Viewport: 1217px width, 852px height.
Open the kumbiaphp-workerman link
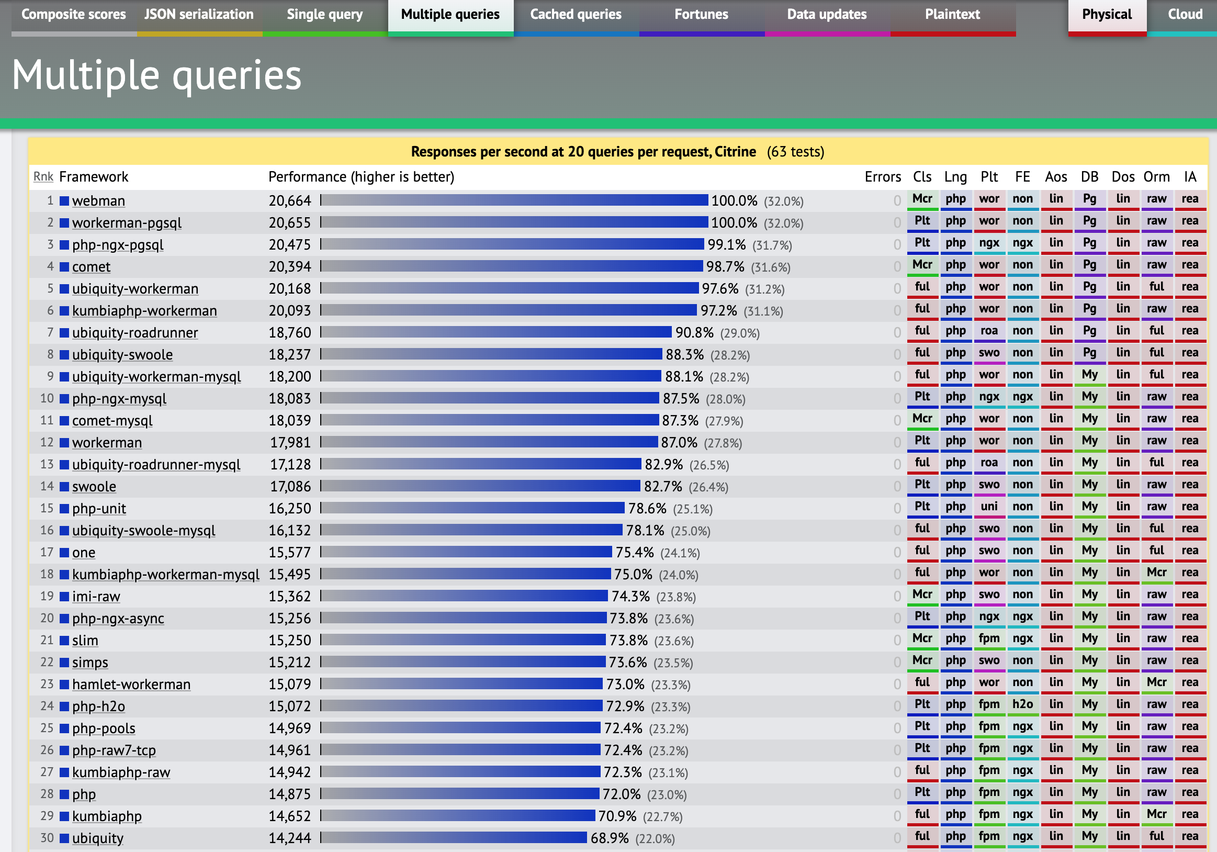pos(145,311)
